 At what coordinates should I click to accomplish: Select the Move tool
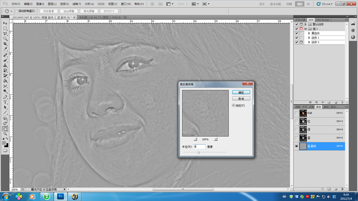click(5, 23)
